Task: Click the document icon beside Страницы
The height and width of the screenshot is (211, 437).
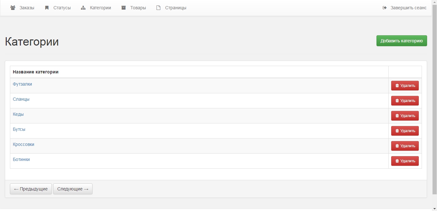Action: (158, 8)
